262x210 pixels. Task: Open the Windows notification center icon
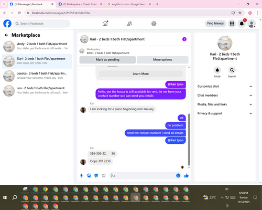click(x=255, y=197)
